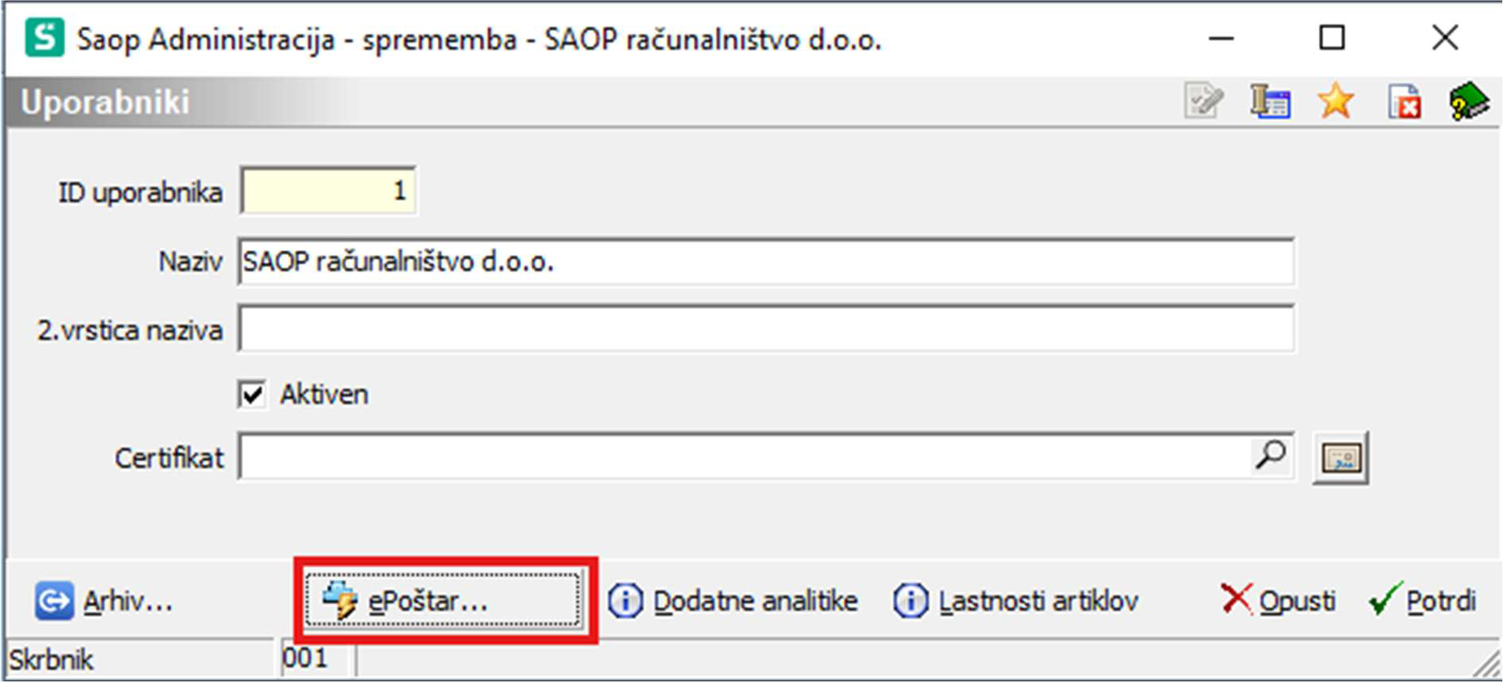Click the 001 status bar value
This screenshot has width=1503, height=683.
(x=305, y=658)
